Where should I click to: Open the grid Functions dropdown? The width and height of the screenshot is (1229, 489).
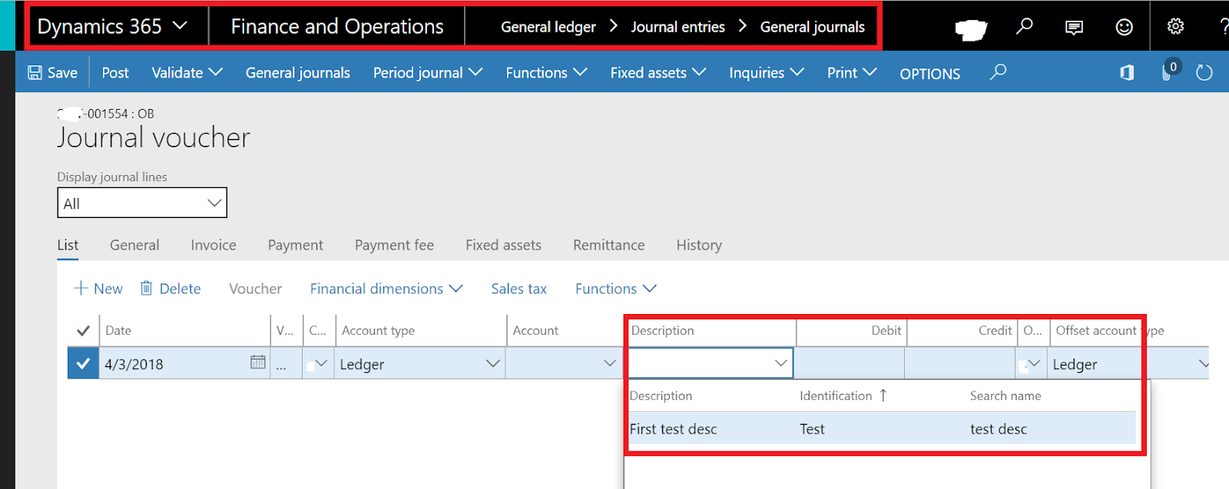616,289
